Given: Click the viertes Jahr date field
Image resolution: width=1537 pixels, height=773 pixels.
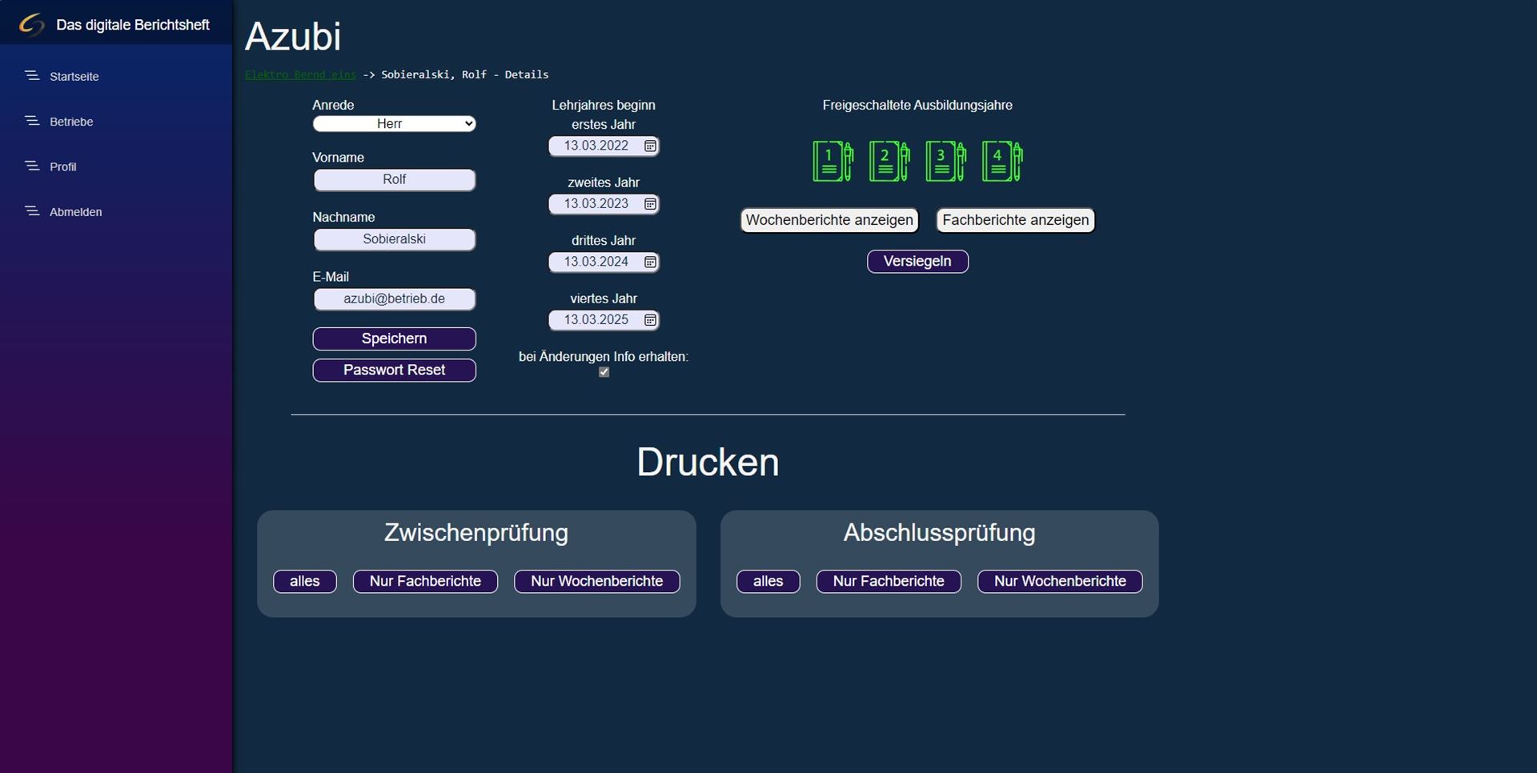Looking at the screenshot, I should click(604, 320).
